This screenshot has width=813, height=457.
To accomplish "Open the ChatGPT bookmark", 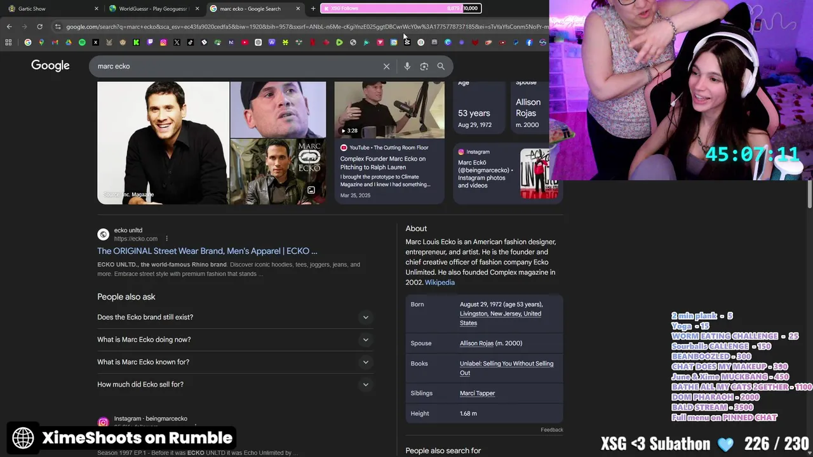I will pyautogui.click(x=258, y=43).
